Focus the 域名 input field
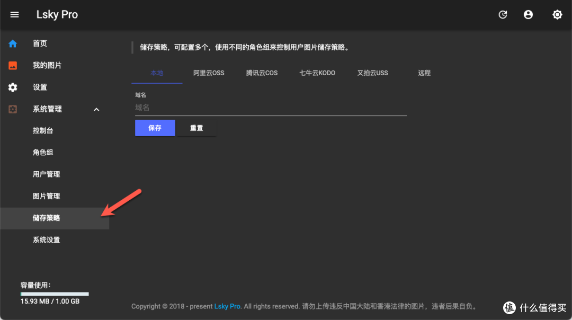 coord(271,108)
